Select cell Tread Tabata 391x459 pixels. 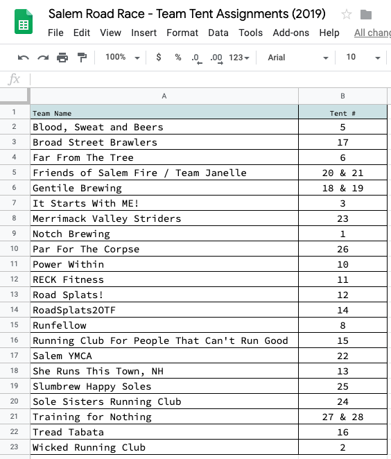click(164, 431)
